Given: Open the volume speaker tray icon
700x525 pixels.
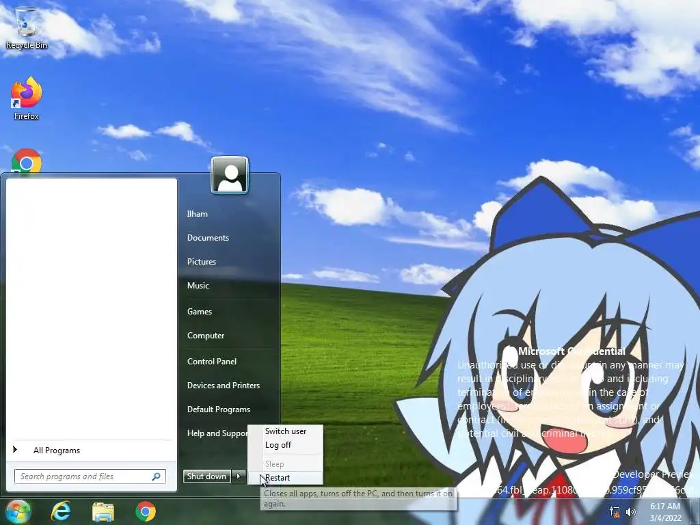Looking at the screenshot, I should point(631,512).
